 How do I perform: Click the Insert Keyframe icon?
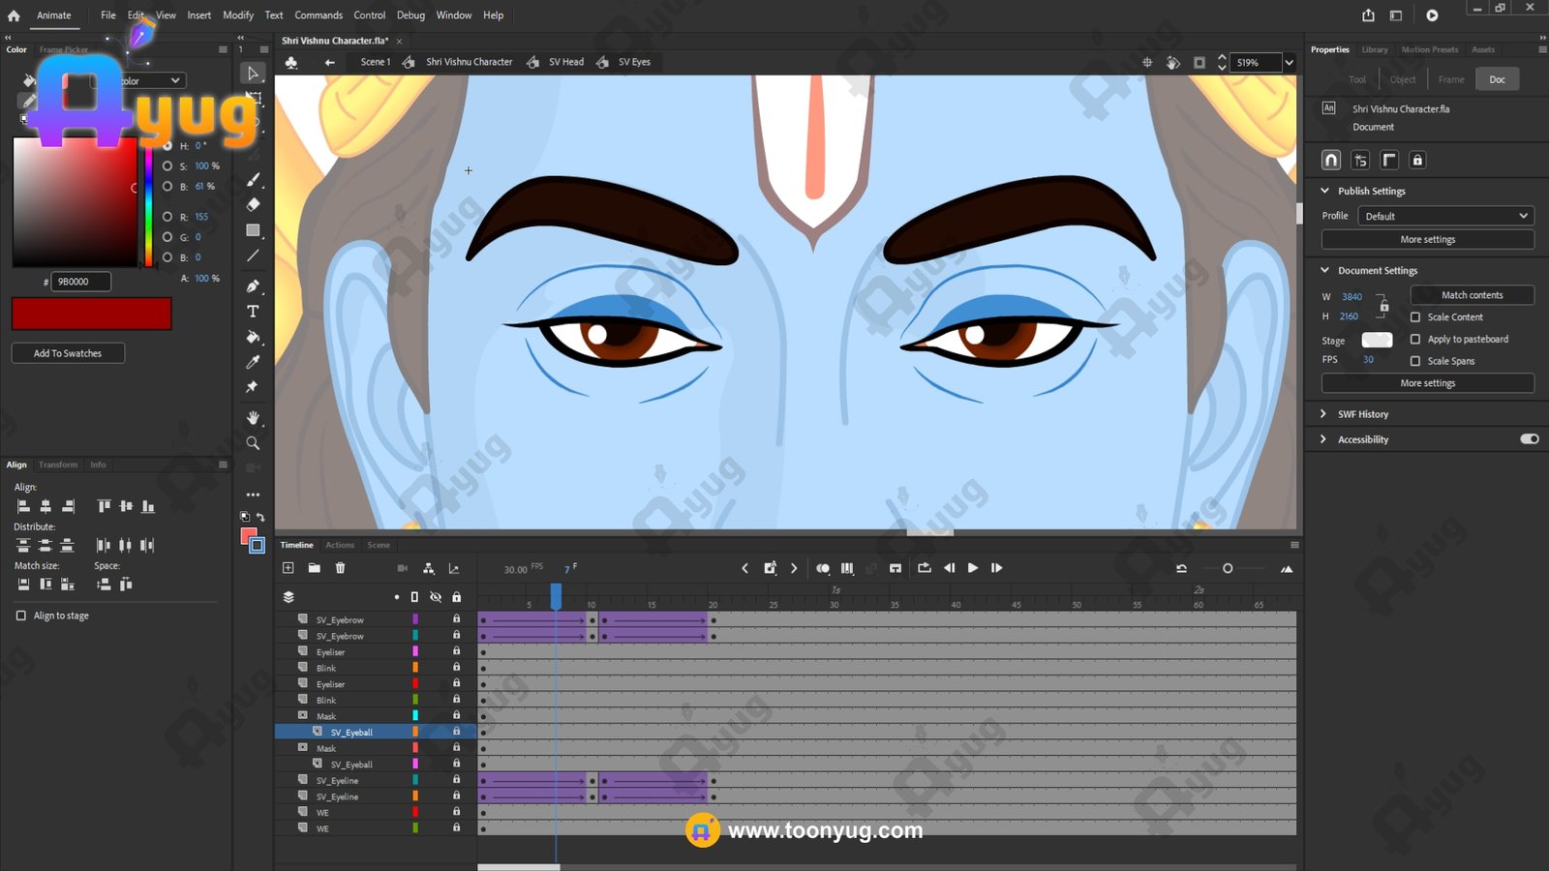click(770, 568)
